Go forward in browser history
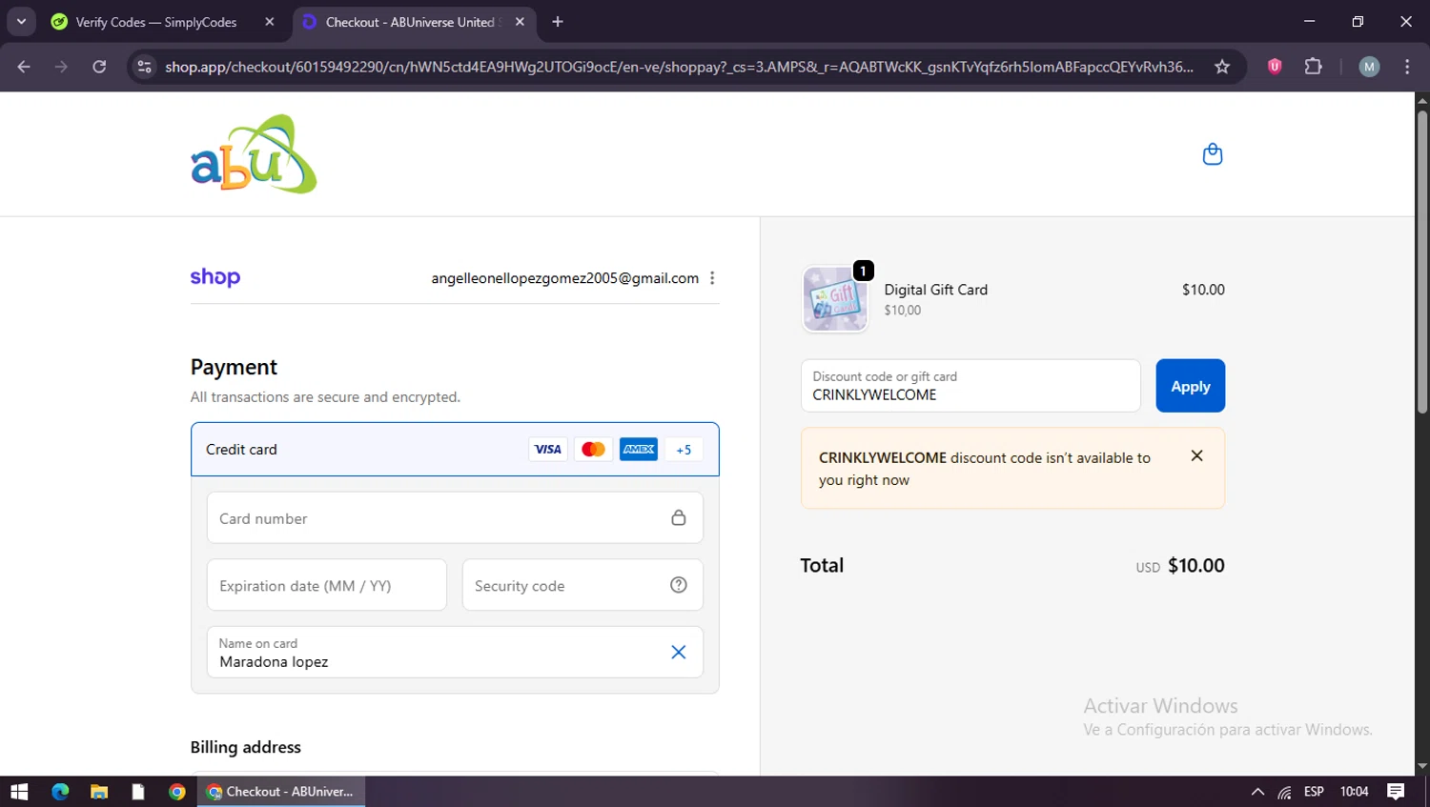The image size is (1430, 807). tap(62, 67)
